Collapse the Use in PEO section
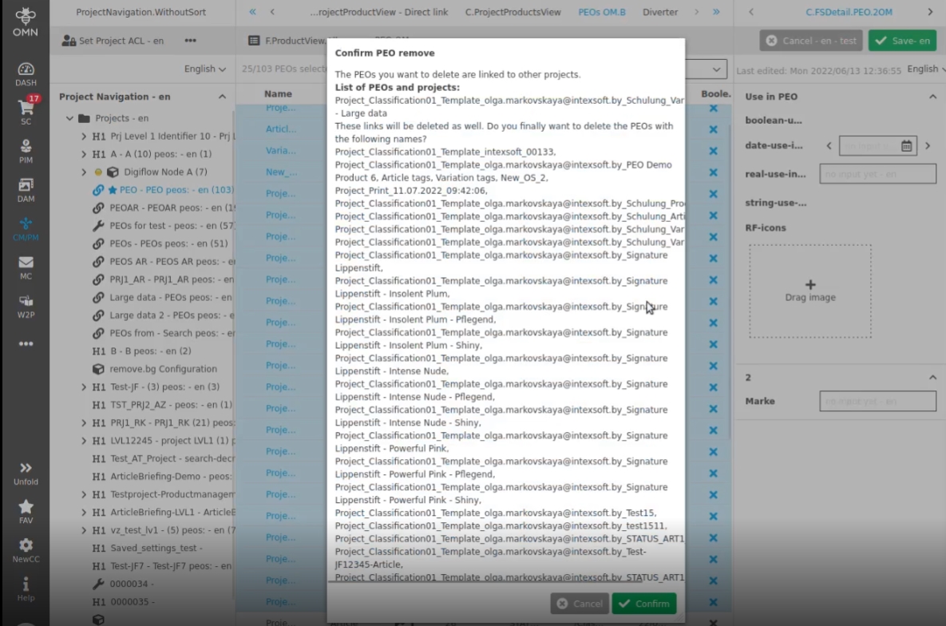Screen dimensions: 946x626 [932, 97]
